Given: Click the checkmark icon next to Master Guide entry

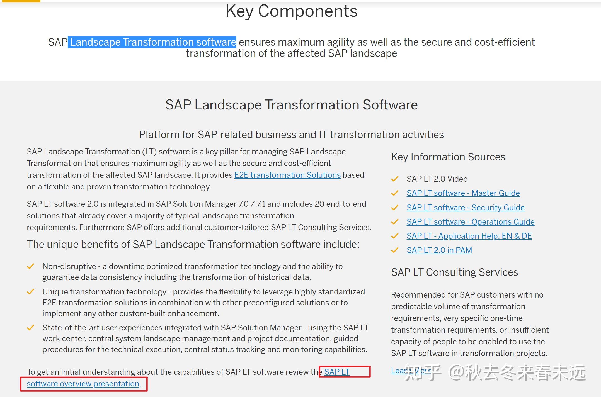Looking at the screenshot, I should [x=395, y=194].
